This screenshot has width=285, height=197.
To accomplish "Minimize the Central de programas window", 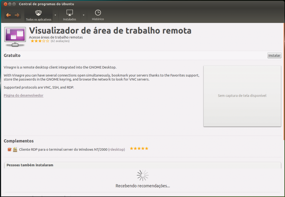I will coord(10,4).
